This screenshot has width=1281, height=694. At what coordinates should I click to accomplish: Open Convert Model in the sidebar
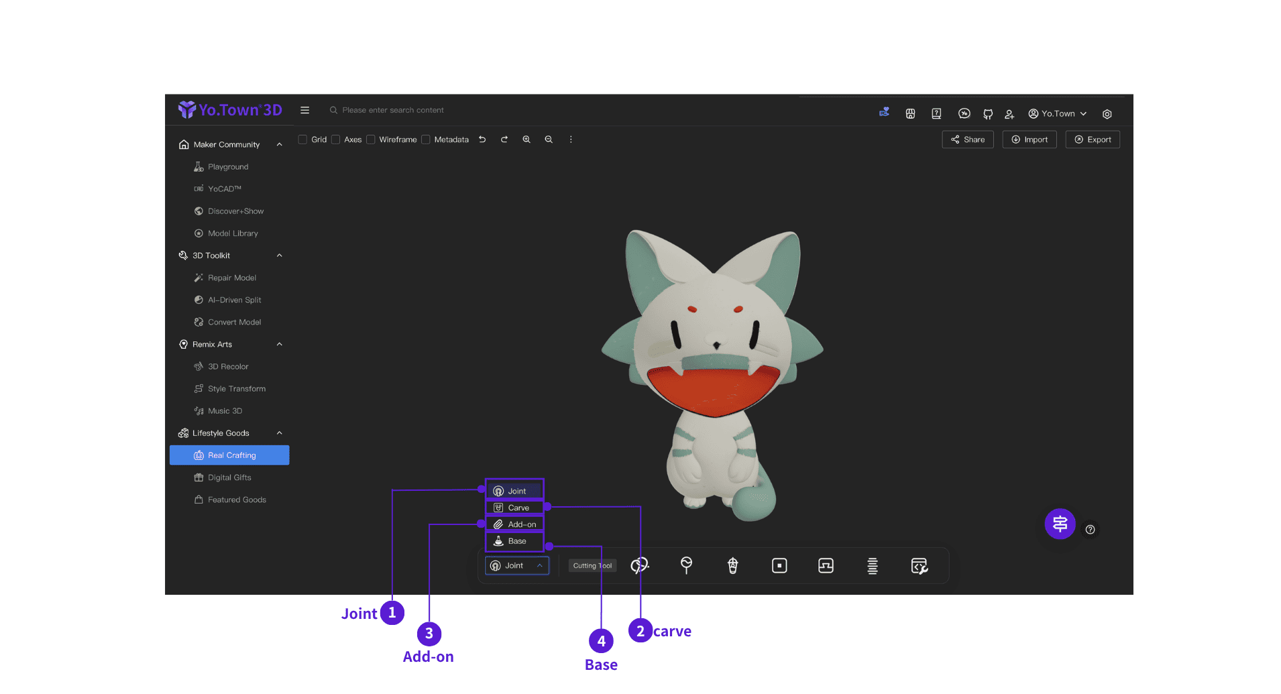(x=229, y=322)
